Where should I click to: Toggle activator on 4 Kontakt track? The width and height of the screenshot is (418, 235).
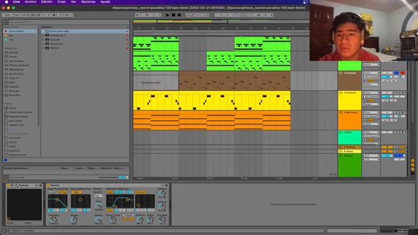[387, 93]
